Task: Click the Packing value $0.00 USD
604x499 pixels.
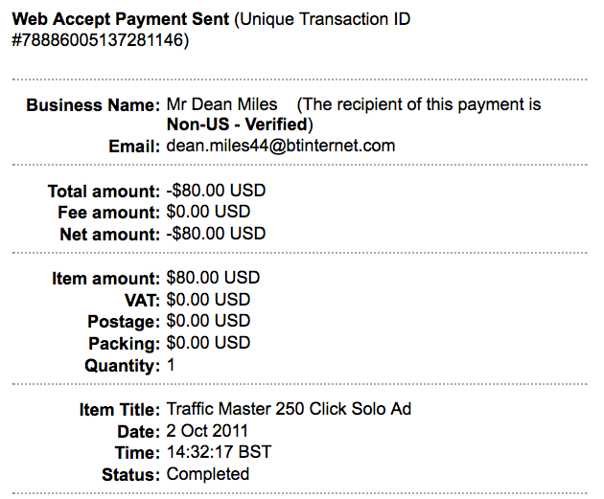Action: point(208,343)
